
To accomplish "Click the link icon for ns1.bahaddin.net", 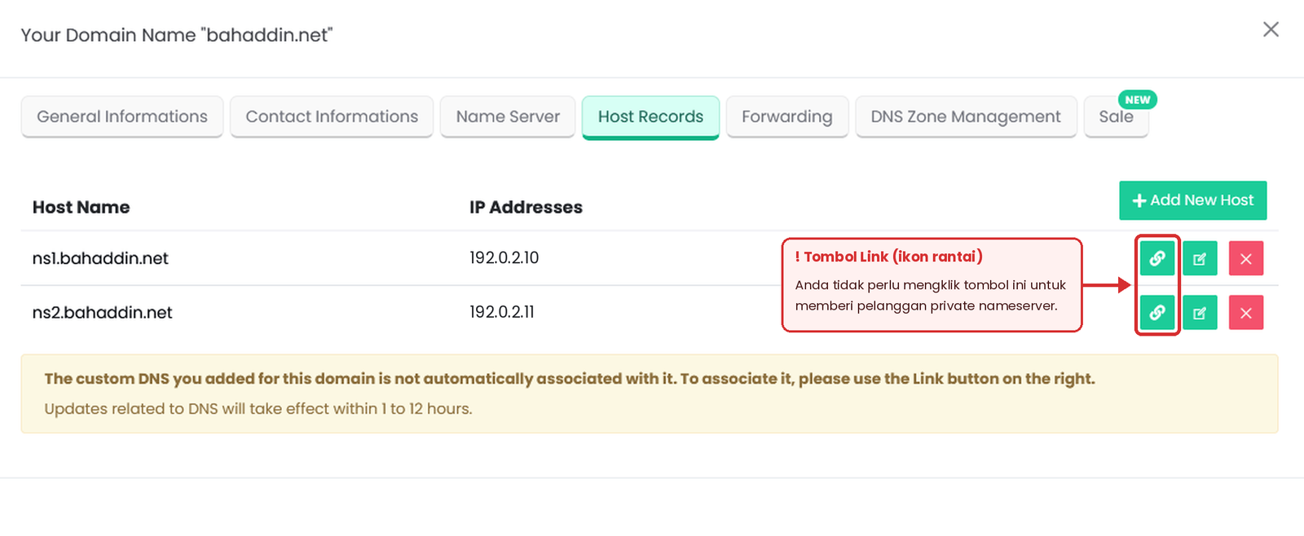I will pos(1156,258).
